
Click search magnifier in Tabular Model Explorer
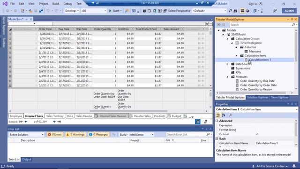(293, 25)
